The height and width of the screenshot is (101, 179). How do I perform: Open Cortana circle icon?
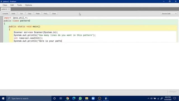[x=55, y=98]
